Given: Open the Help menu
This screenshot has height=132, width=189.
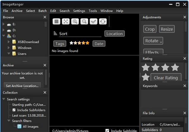Looking at the screenshot, I should (120, 11).
